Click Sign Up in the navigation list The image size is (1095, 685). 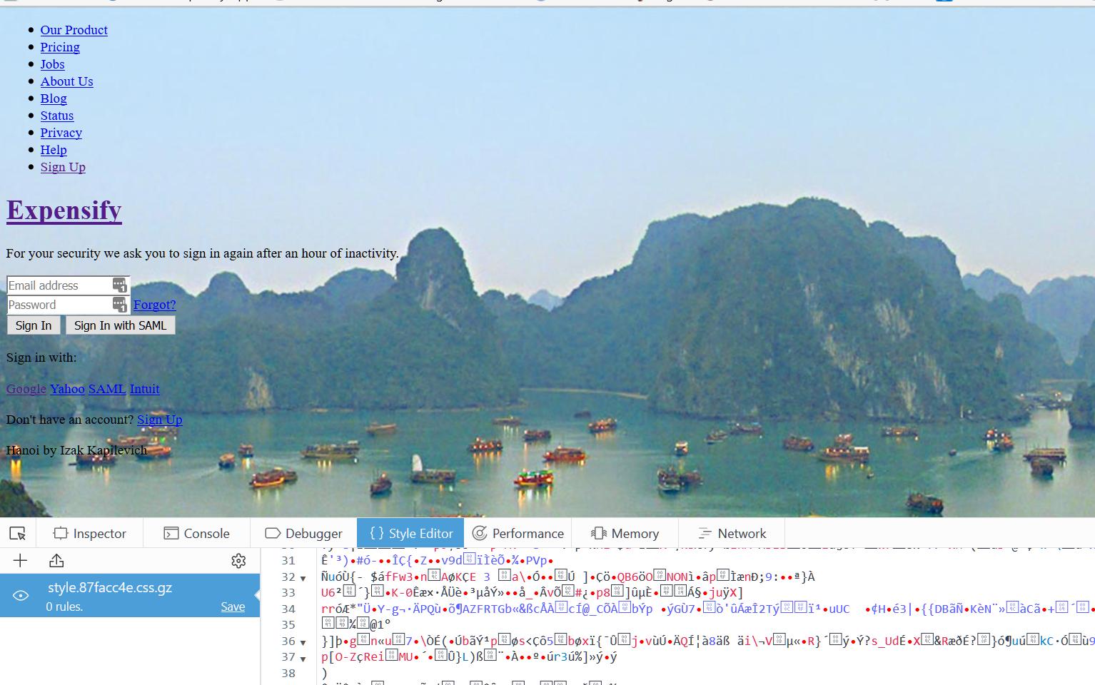[x=63, y=167]
